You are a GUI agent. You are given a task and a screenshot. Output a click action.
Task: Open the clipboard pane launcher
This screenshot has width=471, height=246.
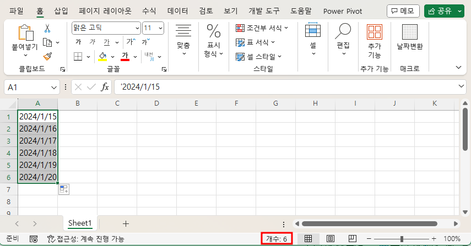click(63, 69)
